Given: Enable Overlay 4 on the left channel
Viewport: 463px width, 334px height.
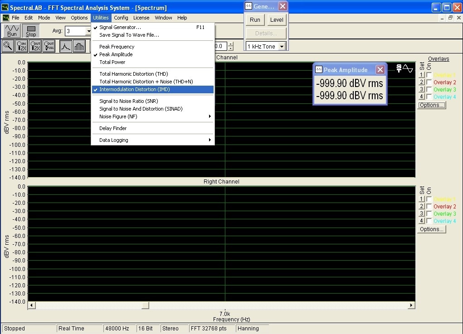Looking at the screenshot, I should point(429,97).
